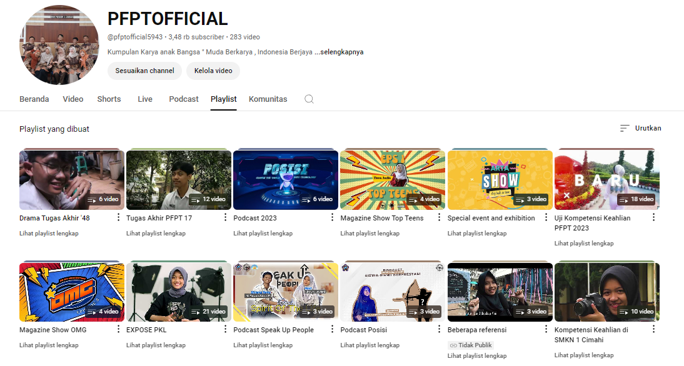The height and width of the screenshot is (366, 684).
Task: Select the Playlist tab
Action: 223,99
